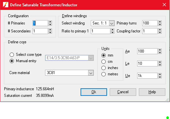This screenshot has width=170, height=119.
Task: Increase the Le value
Action: pyautogui.click(x=160, y=62)
